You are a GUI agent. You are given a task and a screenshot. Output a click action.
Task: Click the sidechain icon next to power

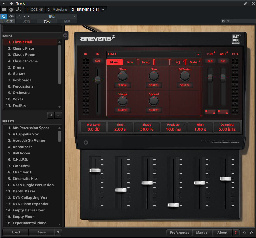point(11,16)
